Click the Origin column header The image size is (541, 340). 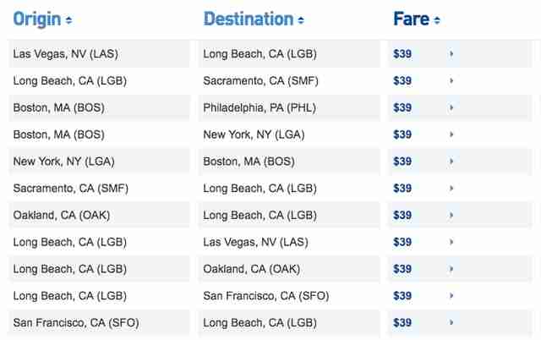tap(37, 19)
